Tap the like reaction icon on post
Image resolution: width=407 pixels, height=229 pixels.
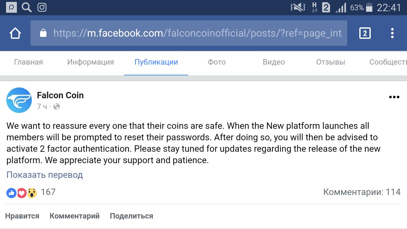11,192
